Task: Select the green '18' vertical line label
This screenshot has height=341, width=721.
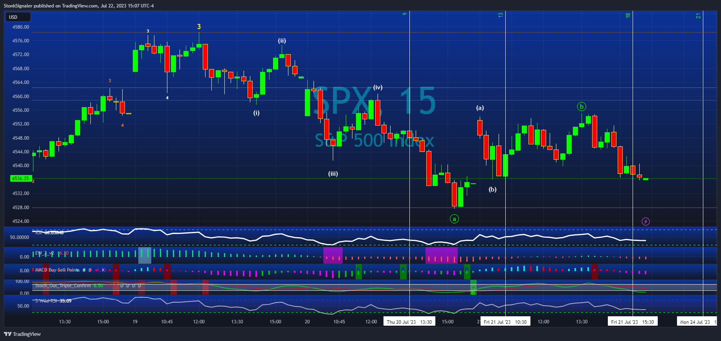Action: click(x=627, y=15)
